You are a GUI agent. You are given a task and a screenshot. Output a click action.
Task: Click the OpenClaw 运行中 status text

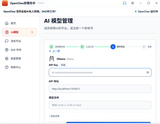coord(148,12)
